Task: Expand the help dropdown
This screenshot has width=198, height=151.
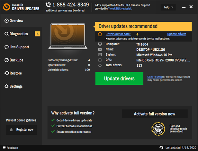Action: click(x=168, y=7)
